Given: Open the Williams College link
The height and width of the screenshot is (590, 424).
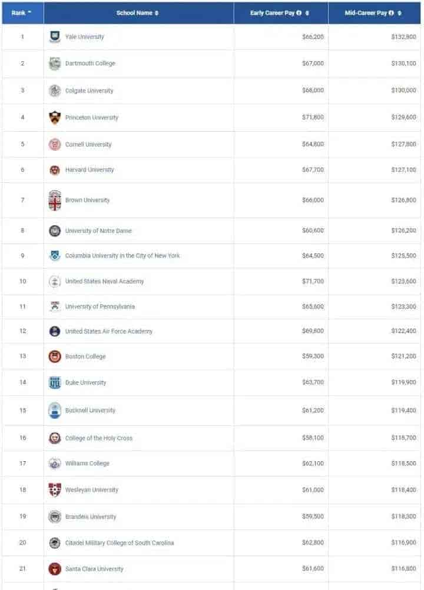Looking at the screenshot, I should [87, 463].
